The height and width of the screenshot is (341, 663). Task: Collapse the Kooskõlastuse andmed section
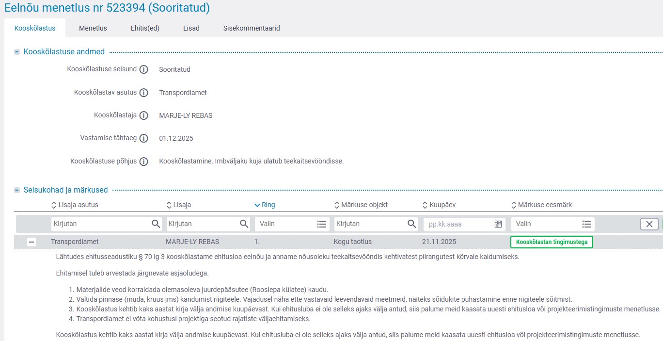[17, 52]
